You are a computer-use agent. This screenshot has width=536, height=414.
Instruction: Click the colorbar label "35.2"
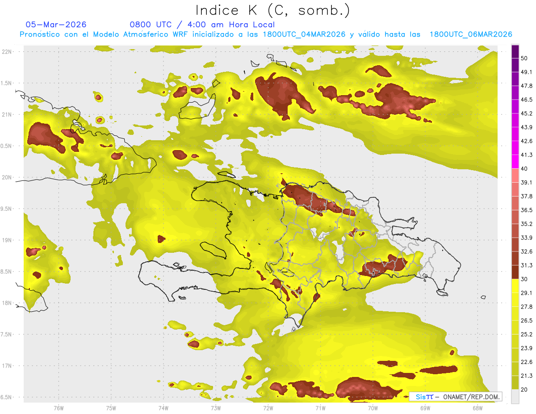click(527, 224)
